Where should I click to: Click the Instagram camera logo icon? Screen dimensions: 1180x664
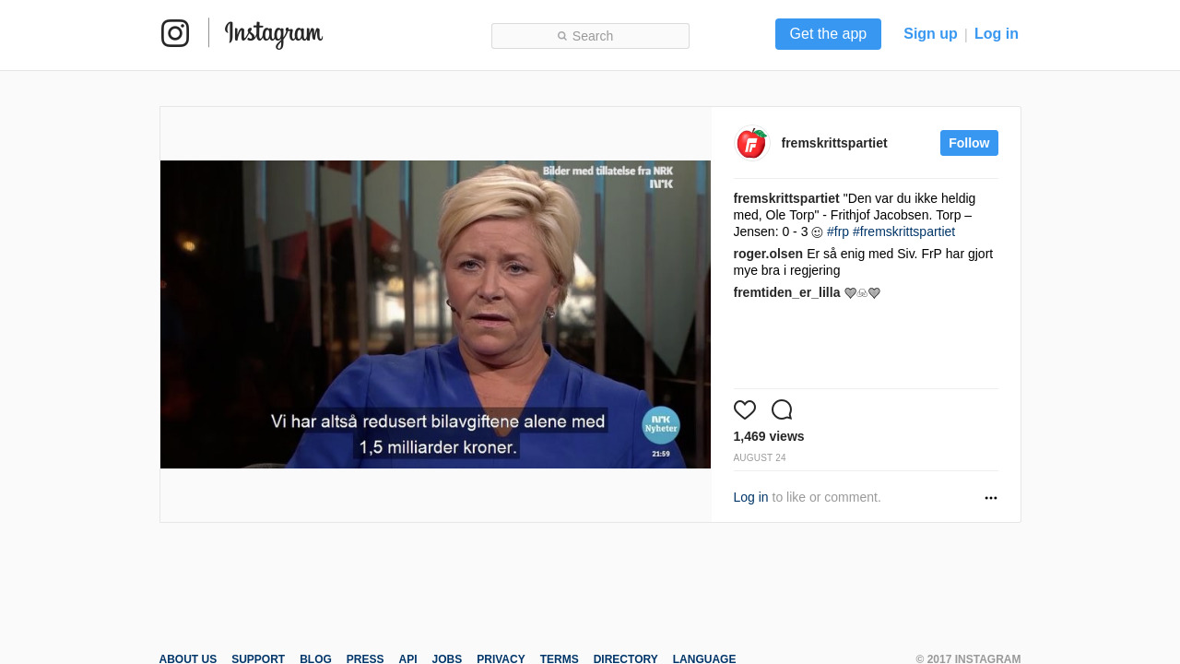tap(175, 33)
